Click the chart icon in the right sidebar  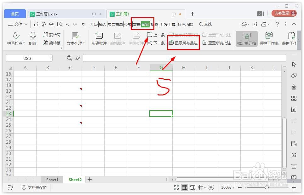point(294,110)
